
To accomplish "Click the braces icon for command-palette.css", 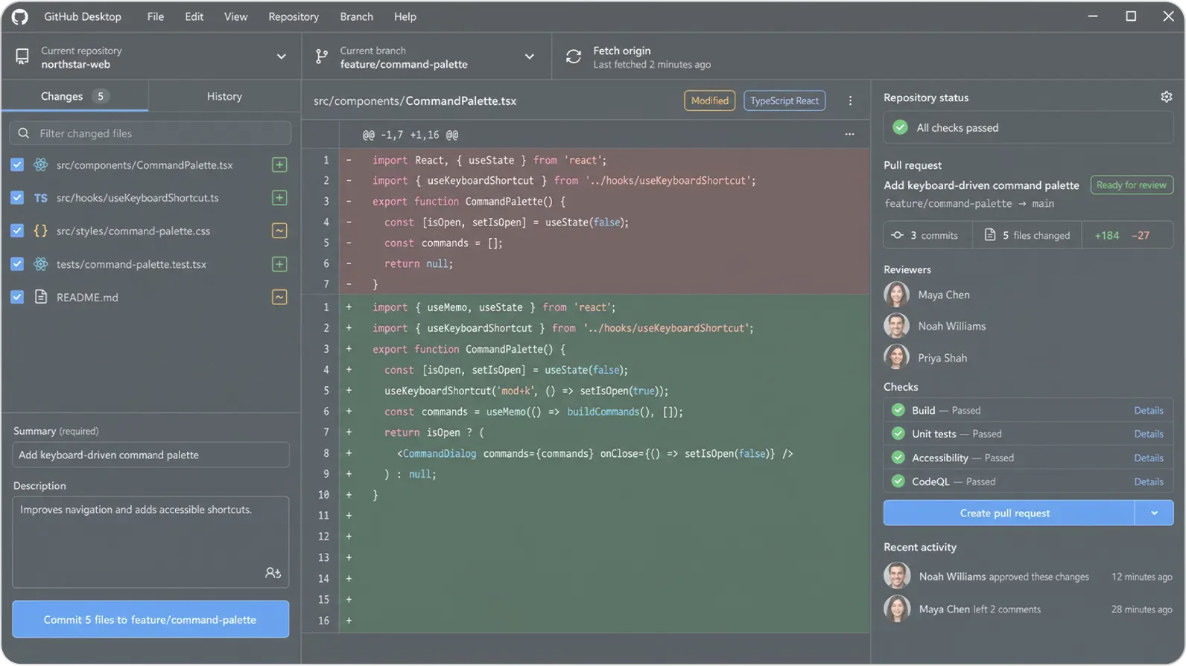I will tap(41, 231).
